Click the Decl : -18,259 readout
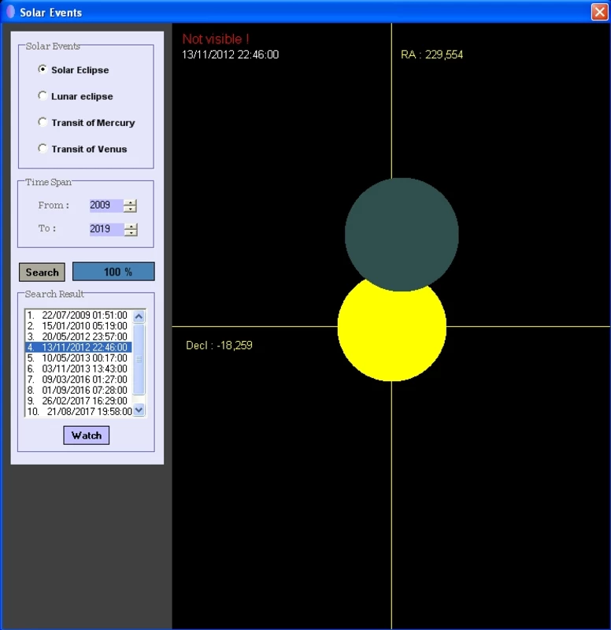This screenshot has height=630, width=611. click(x=219, y=345)
